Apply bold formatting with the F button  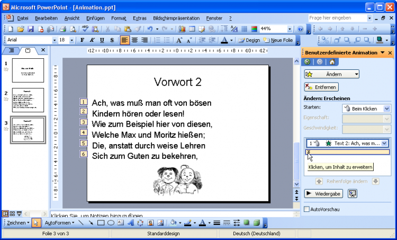tap(82, 40)
